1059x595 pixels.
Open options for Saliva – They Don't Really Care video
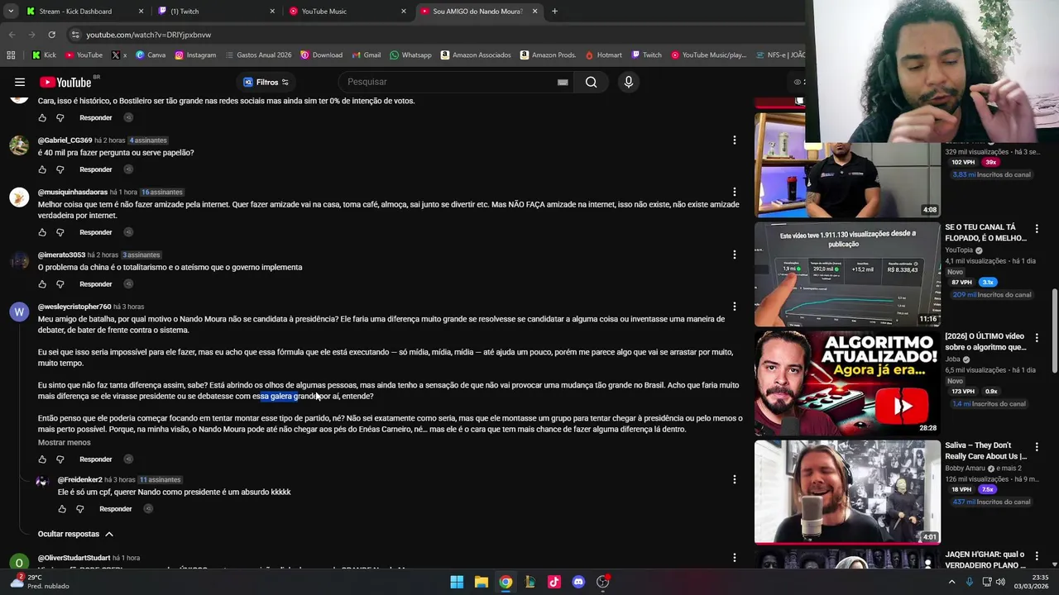[x=1037, y=446]
